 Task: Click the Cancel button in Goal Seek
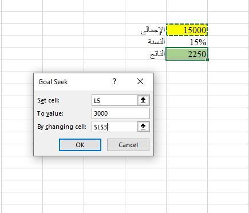point(128,145)
